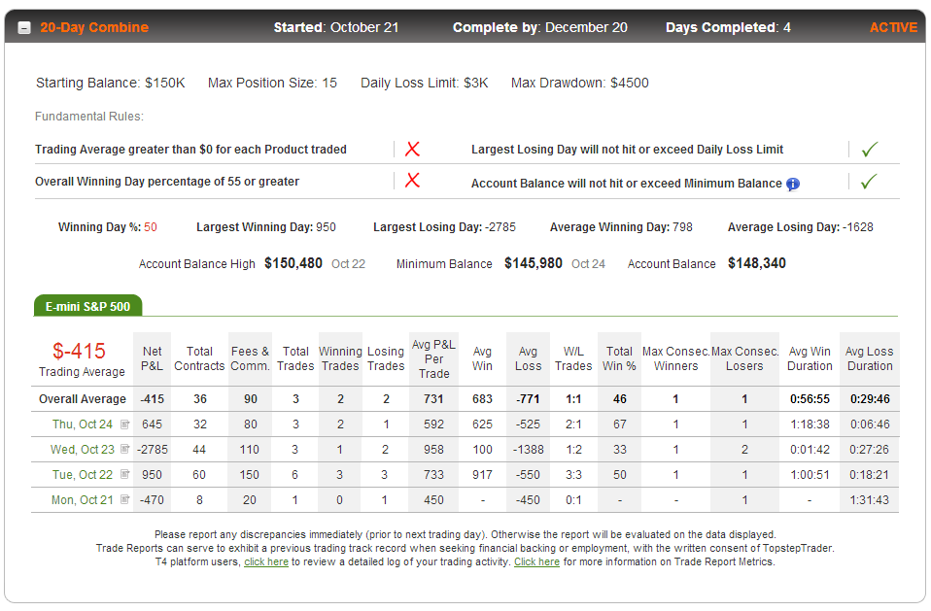Select 'Largest Winning Day: 950' text
931x611 pixels.
click(266, 227)
